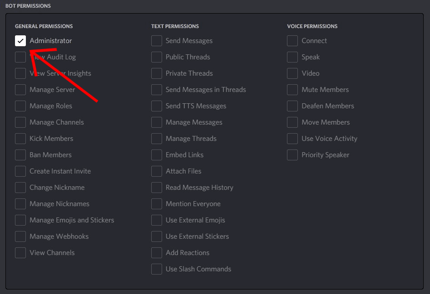Check the Kick Members box
This screenshot has width=430, height=294.
20,138
